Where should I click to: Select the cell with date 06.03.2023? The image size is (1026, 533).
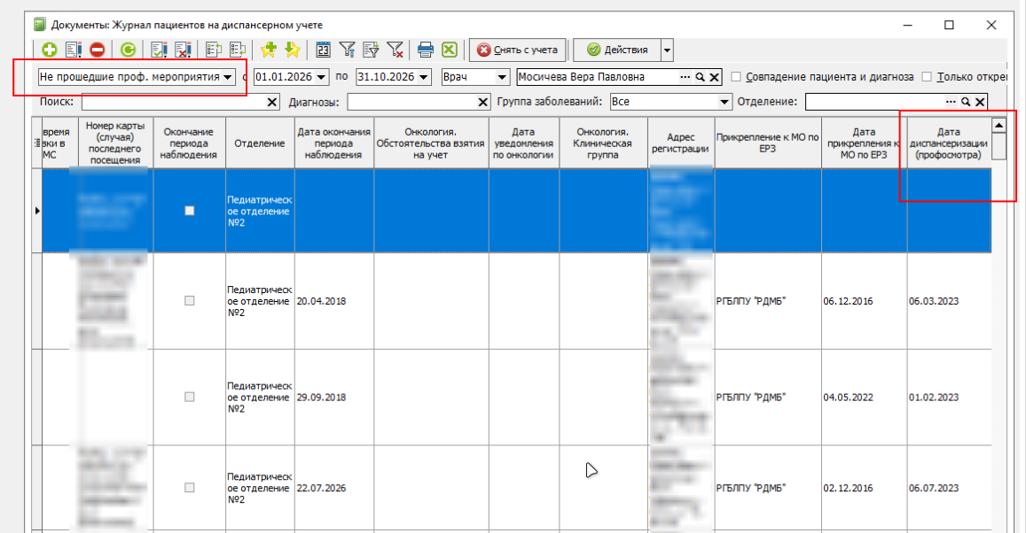point(949,301)
